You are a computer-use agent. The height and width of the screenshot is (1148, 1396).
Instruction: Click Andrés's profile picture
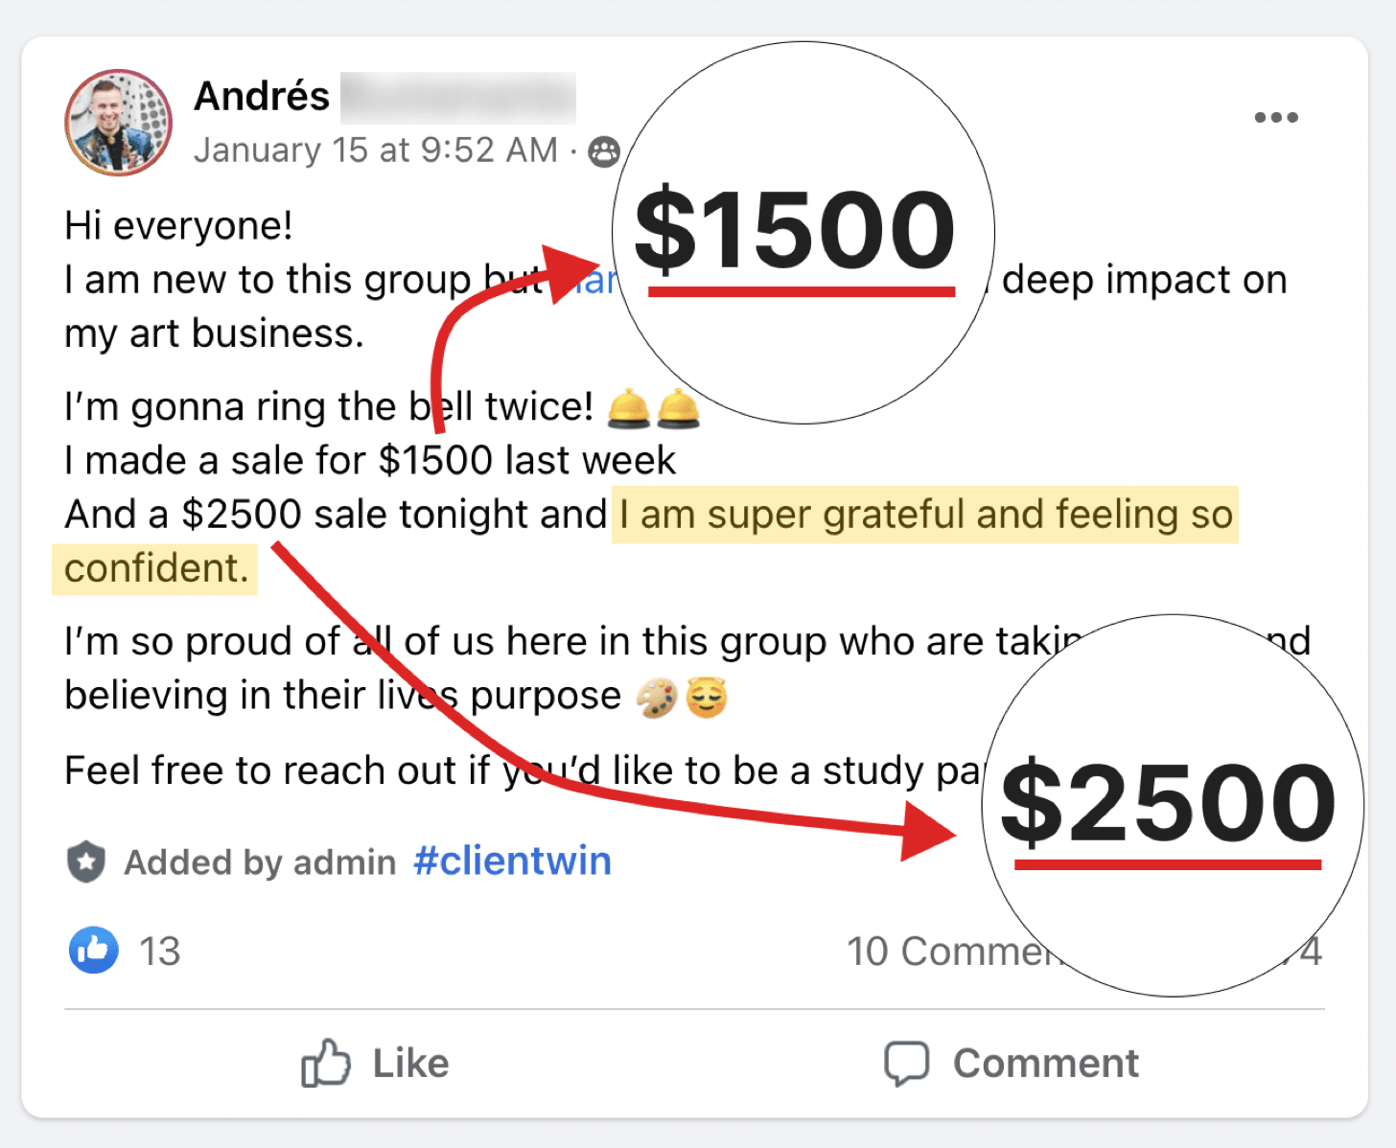pos(118,123)
